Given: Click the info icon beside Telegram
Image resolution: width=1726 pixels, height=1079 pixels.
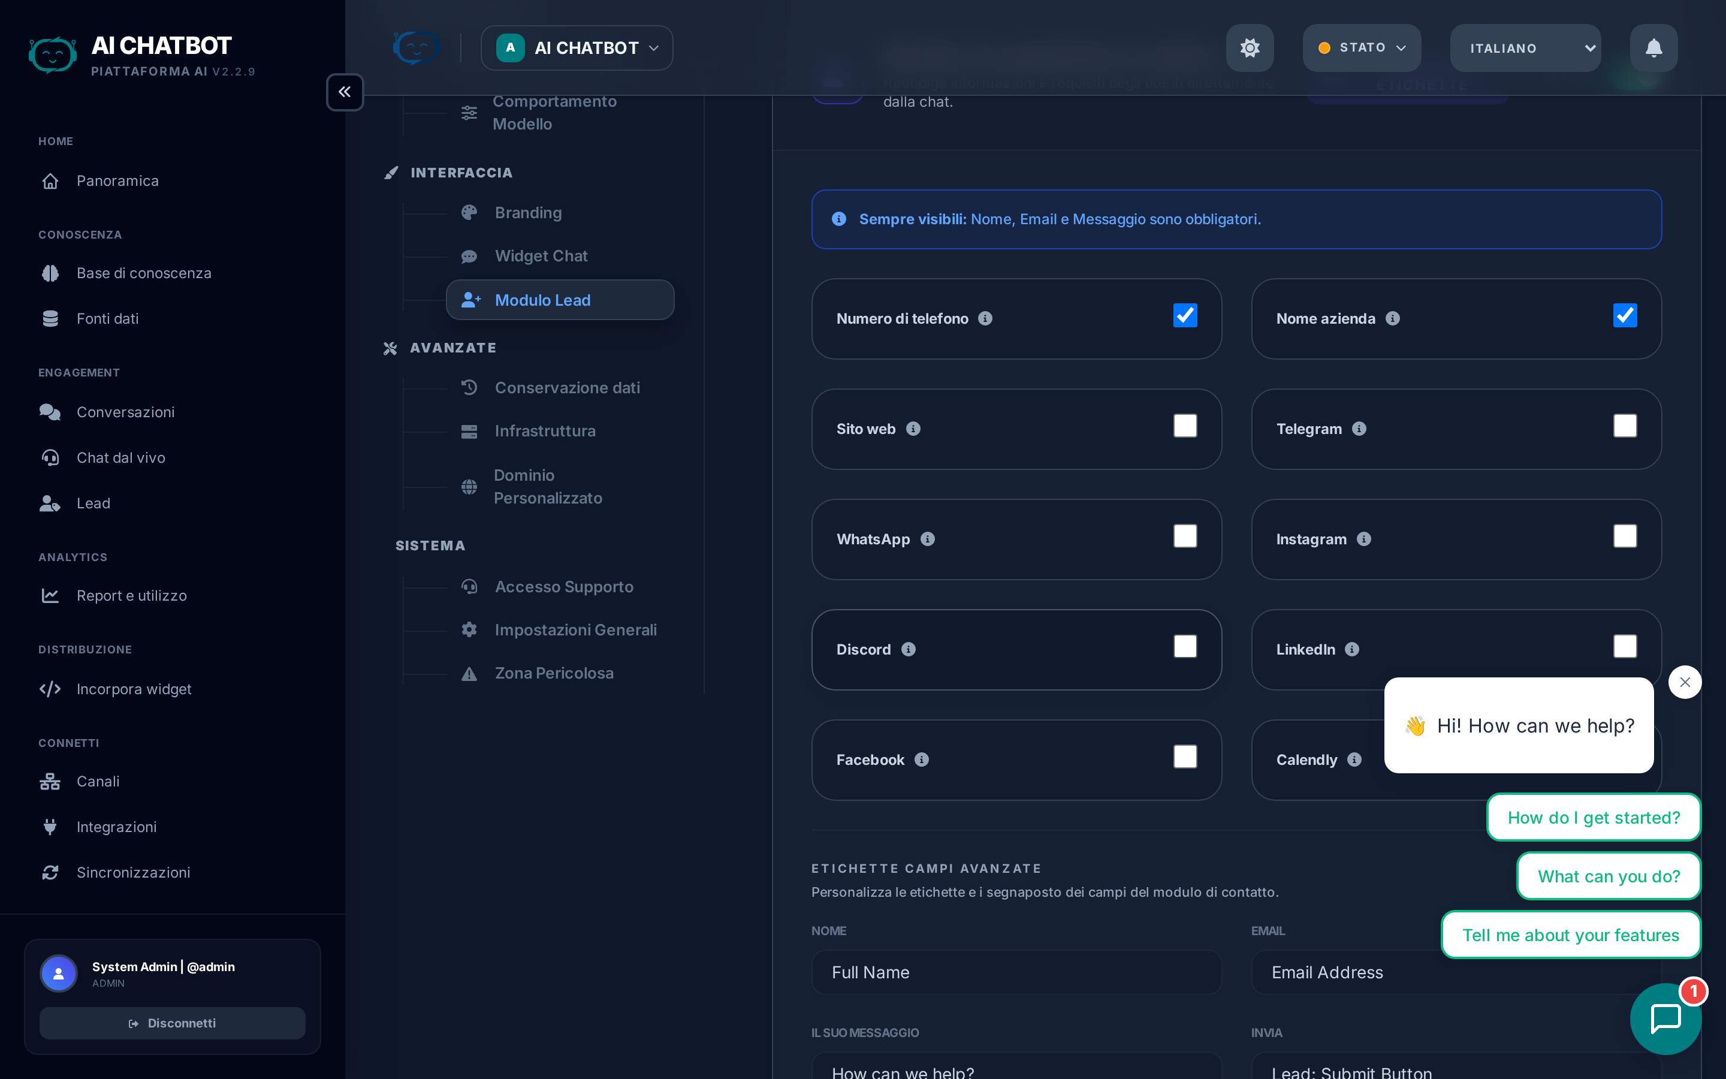Looking at the screenshot, I should click(x=1359, y=429).
